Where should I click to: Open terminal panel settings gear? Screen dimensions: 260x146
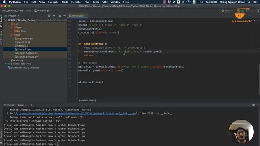tap(253, 105)
